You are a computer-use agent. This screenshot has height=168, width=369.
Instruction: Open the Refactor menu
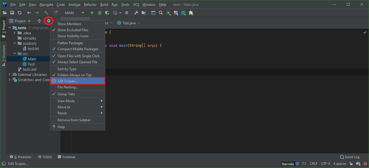click(x=90, y=4)
